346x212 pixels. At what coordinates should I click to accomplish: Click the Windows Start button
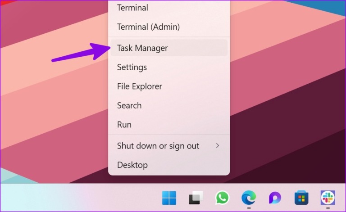(169, 198)
